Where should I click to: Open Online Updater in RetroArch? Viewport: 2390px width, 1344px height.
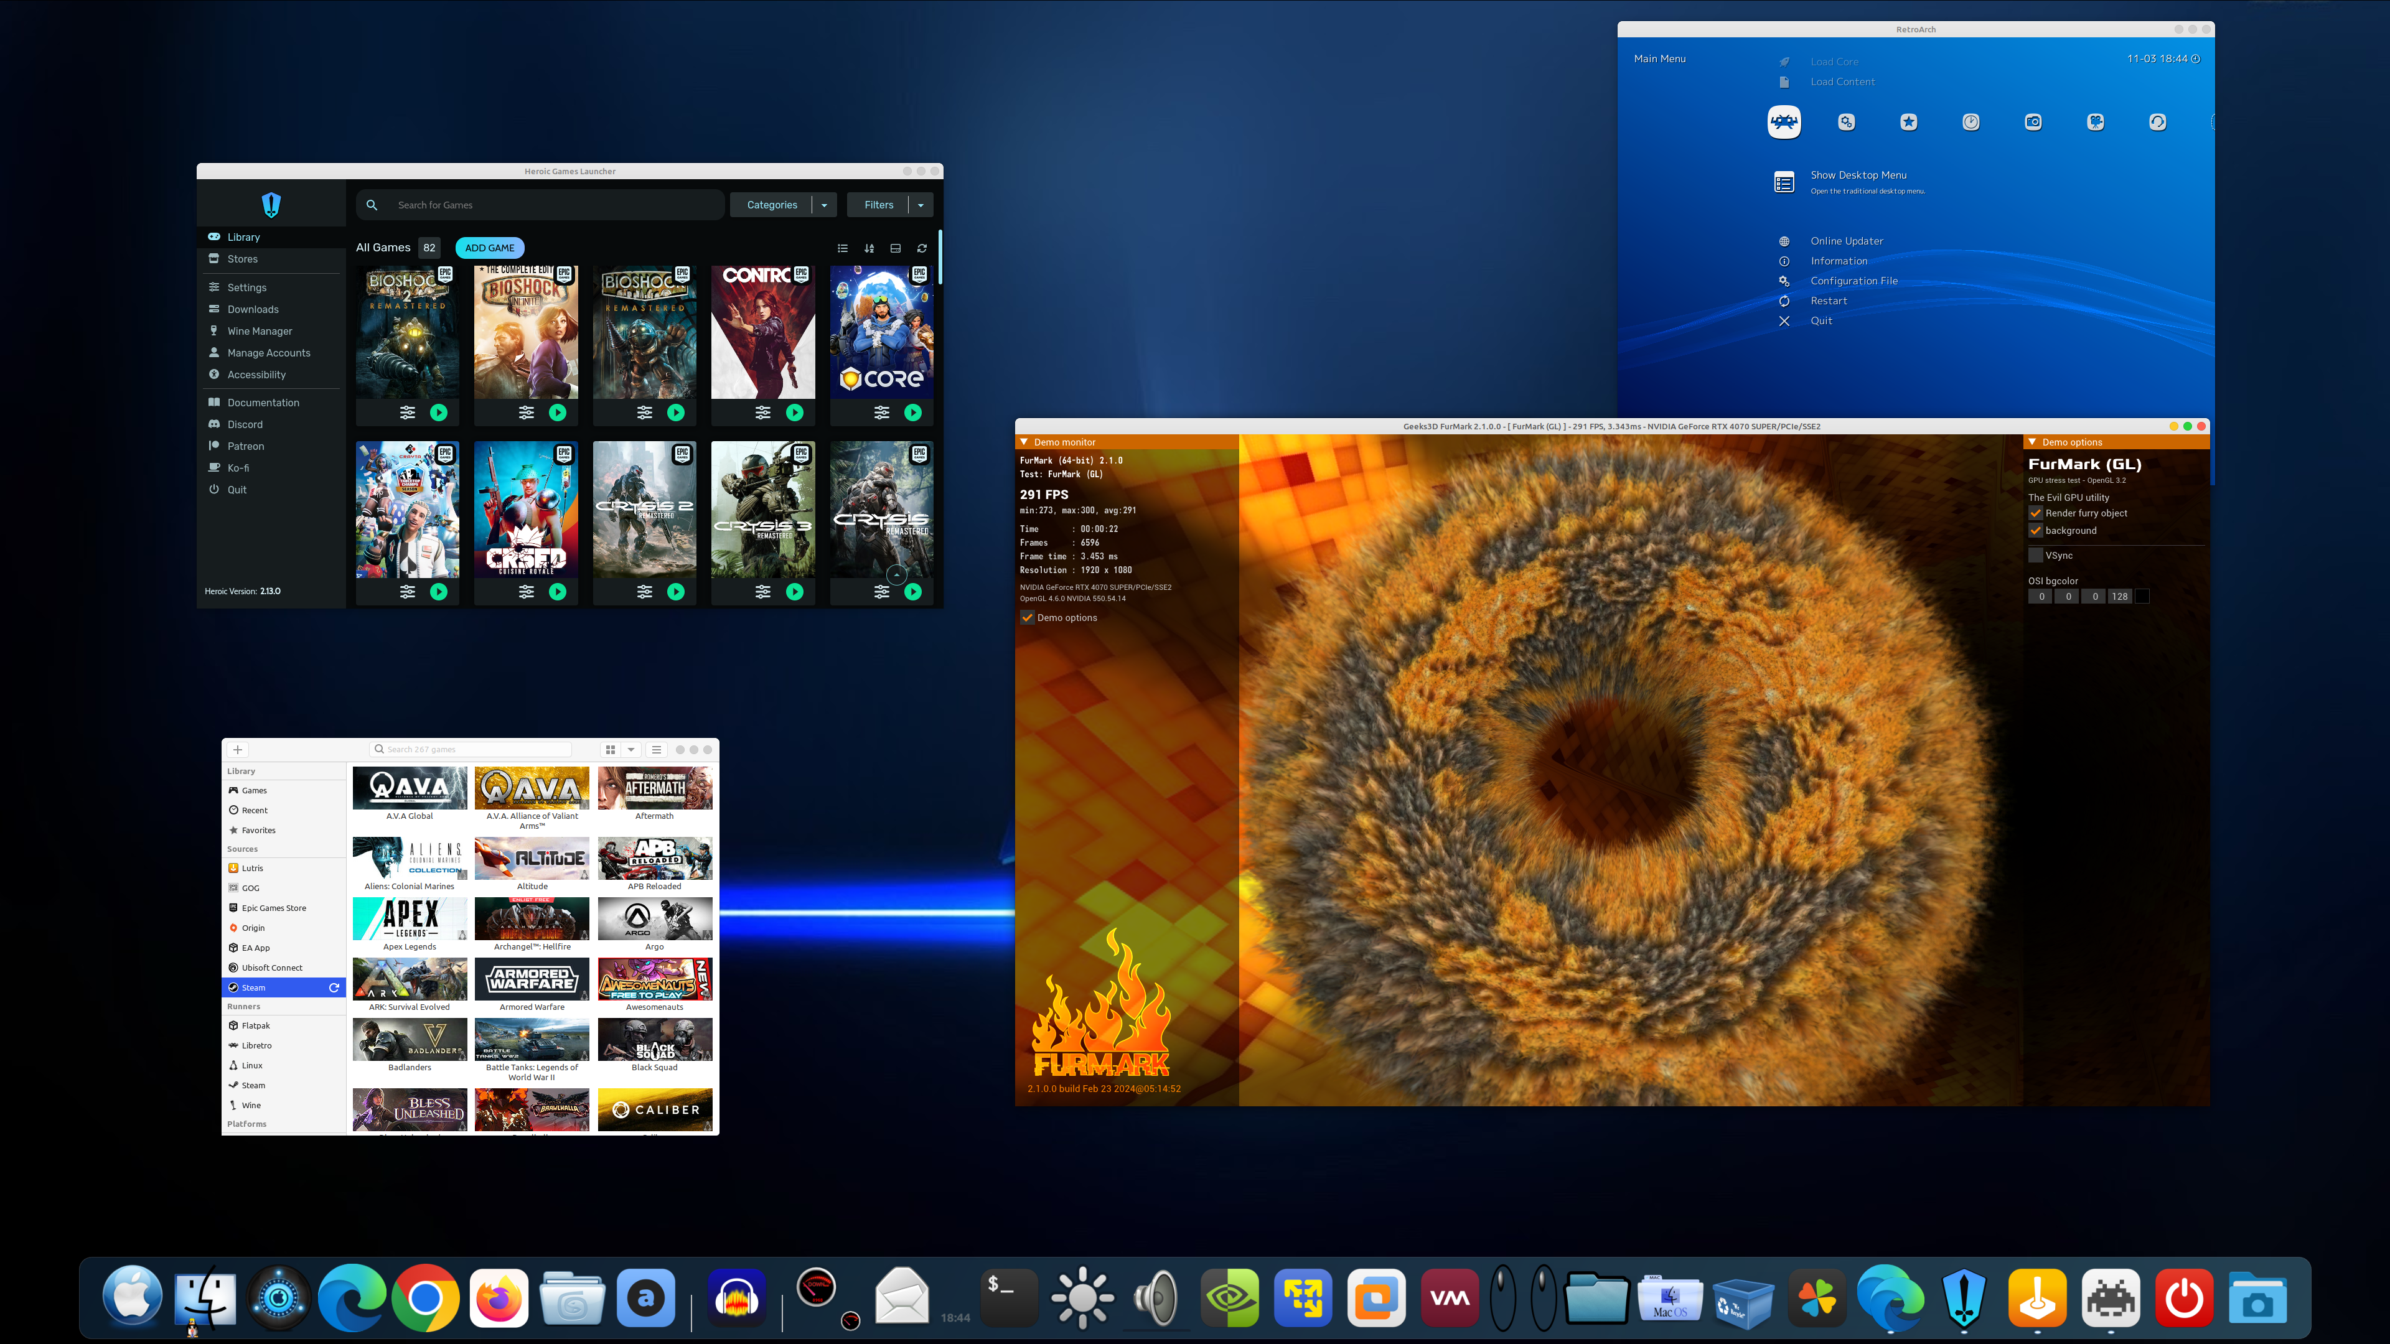[1846, 241]
